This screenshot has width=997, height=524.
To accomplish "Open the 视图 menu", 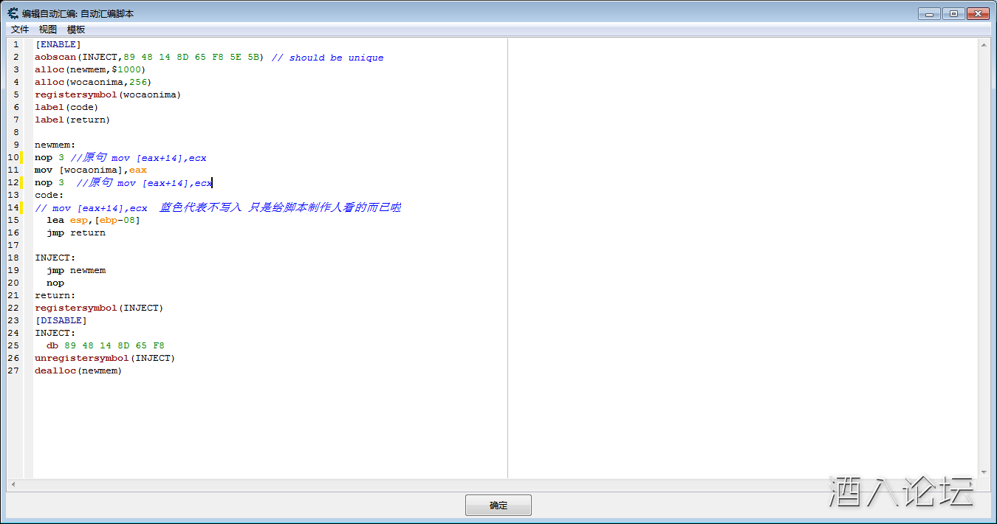I will 48,30.
